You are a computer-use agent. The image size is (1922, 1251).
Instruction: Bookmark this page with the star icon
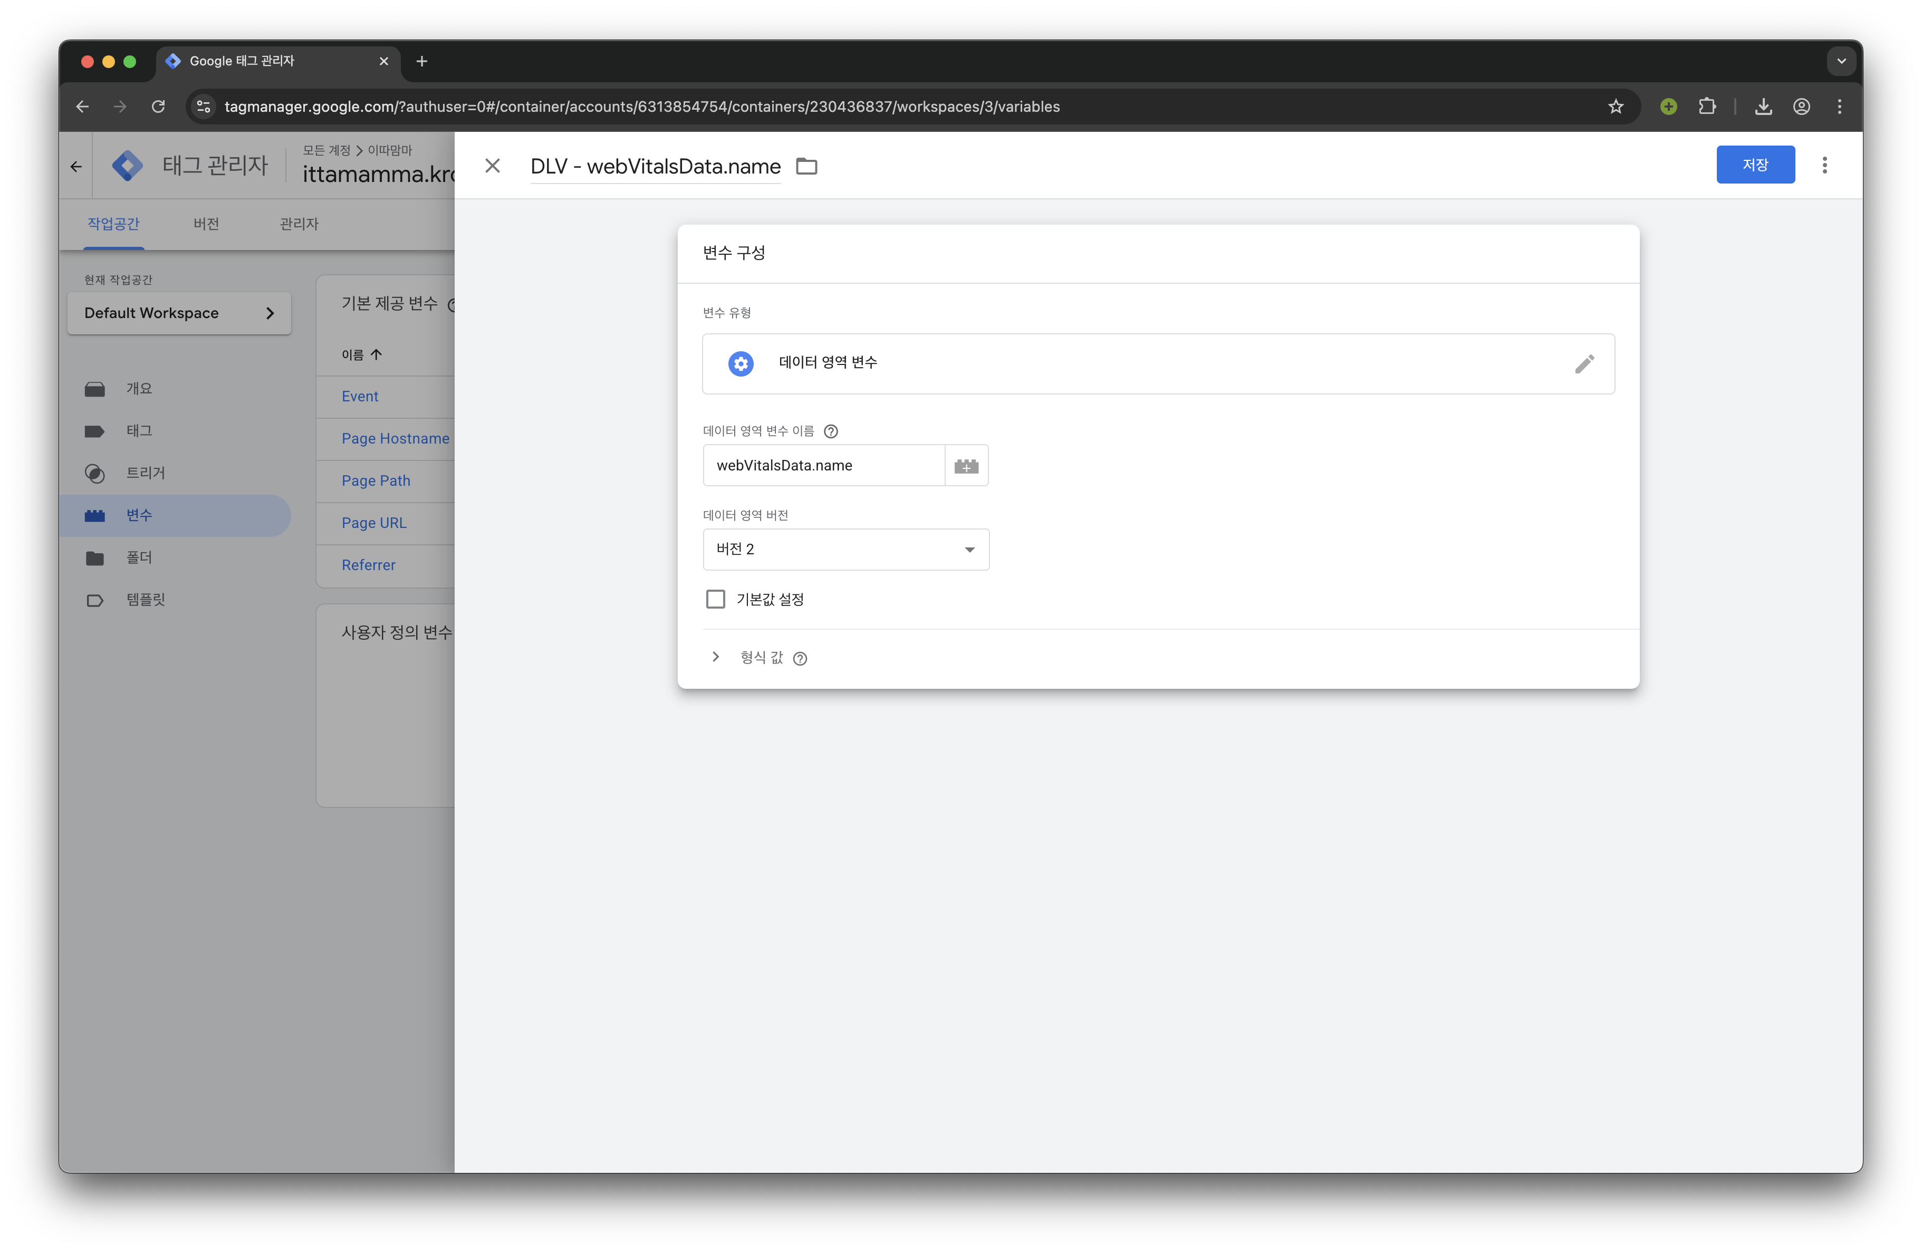(1615, 107)
